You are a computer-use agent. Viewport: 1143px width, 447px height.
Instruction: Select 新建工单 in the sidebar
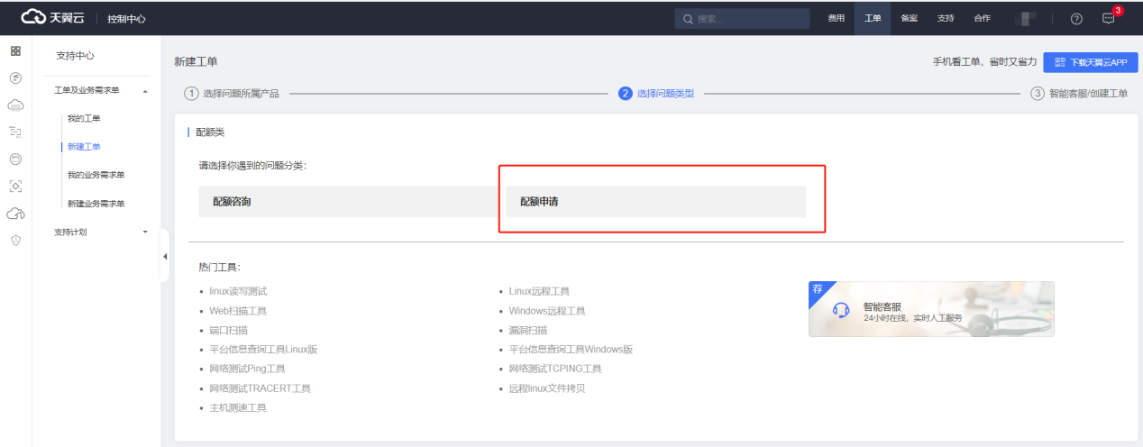84,146
